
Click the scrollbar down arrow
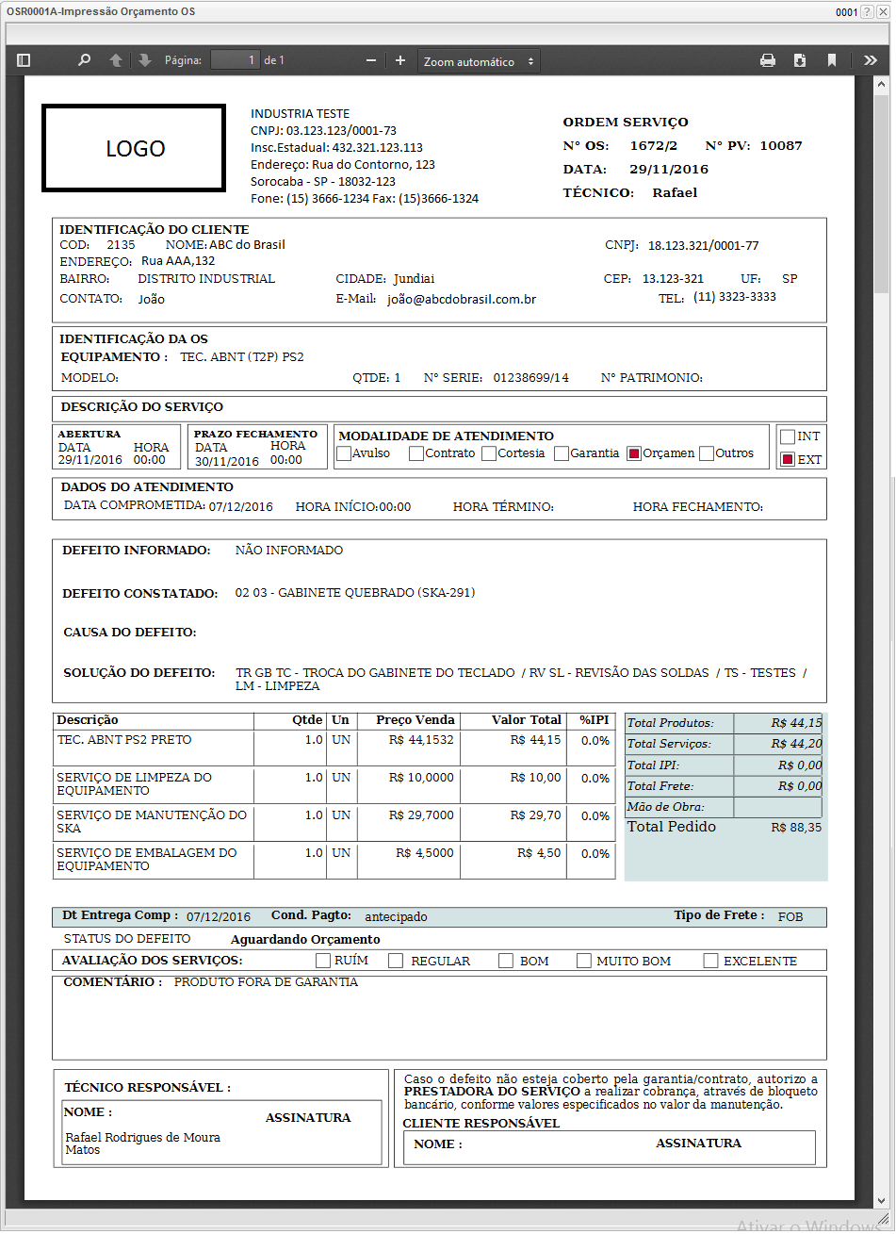pos(881,1201)
